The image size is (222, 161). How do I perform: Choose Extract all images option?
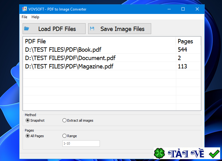[64, 120]
